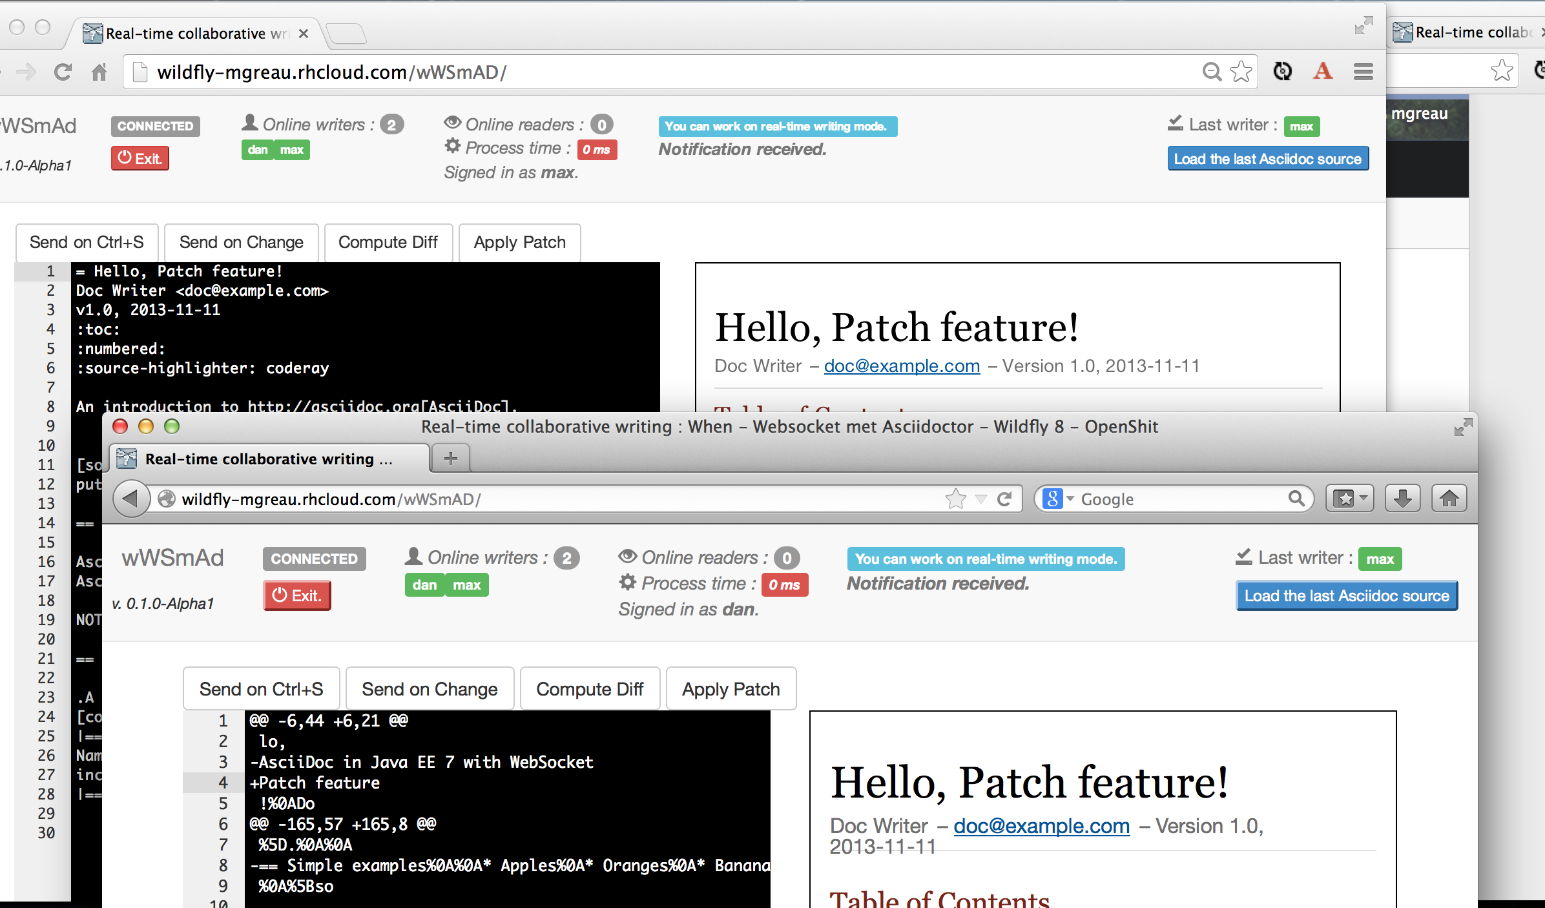
Task: Click Firefox reload icon in address bar
Action: (1004, 499)
